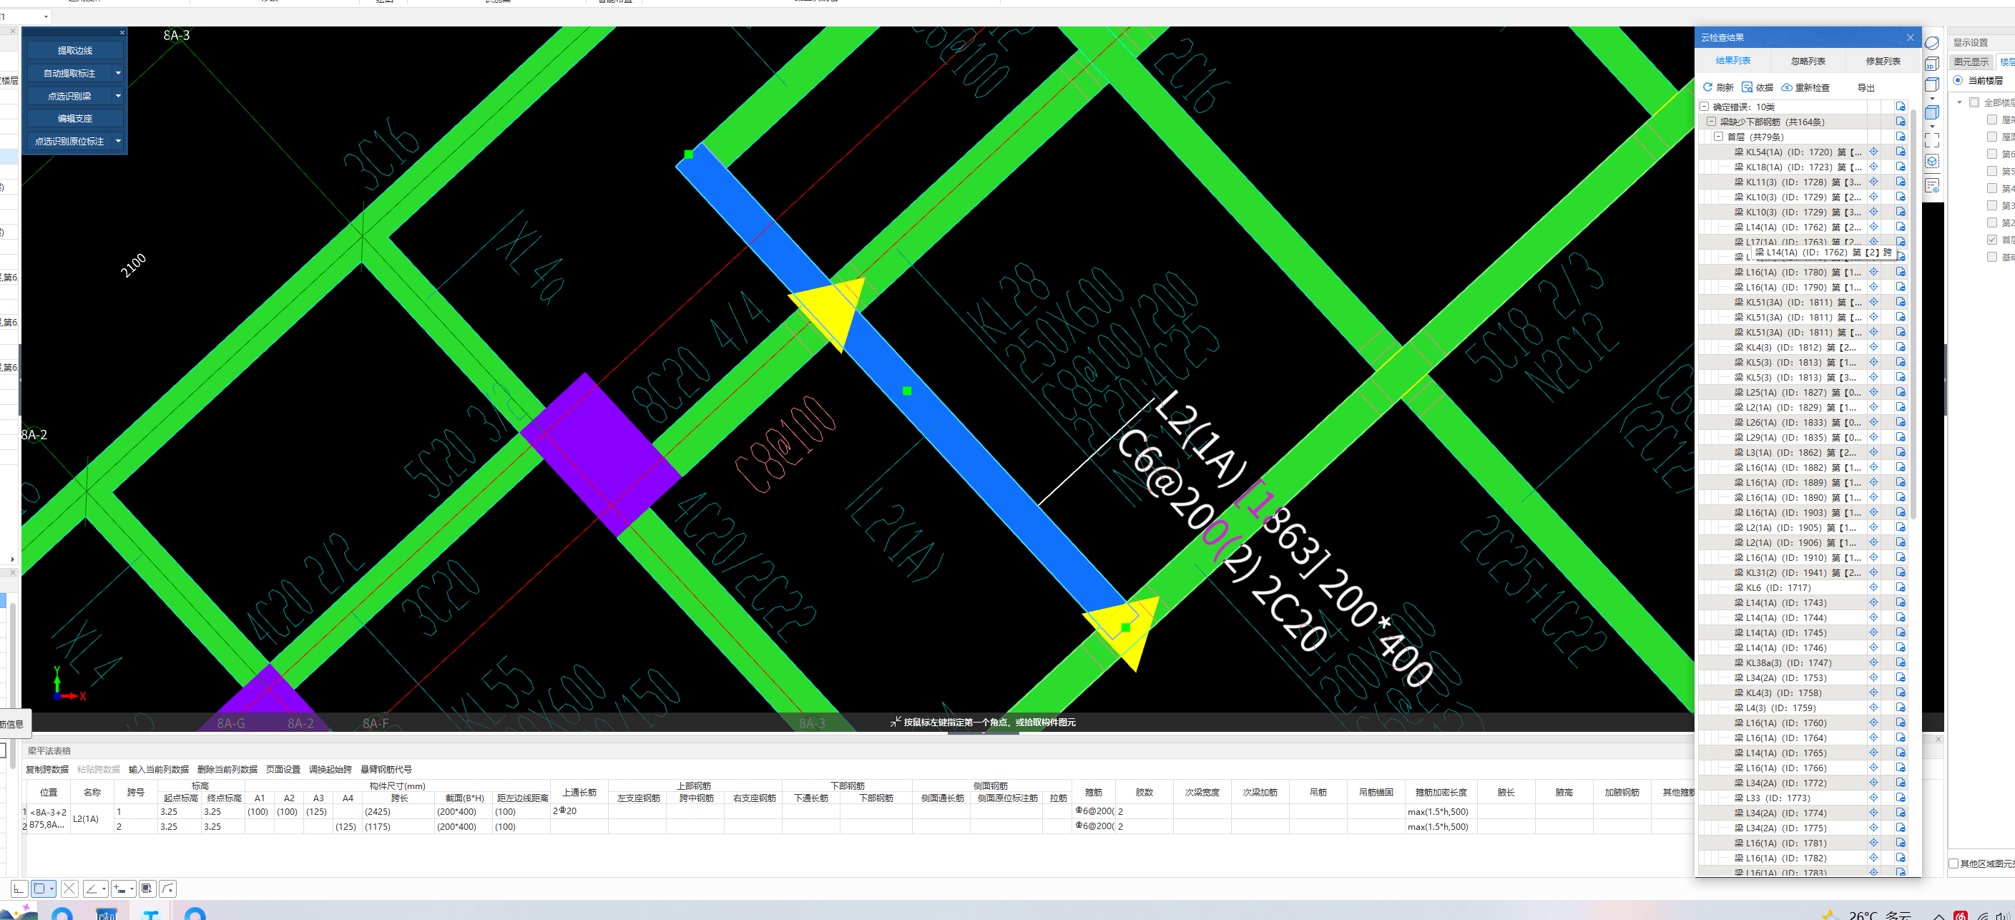
Task: Open the 自动提取标注 dropdown arrow
Action: click(118, 73)
